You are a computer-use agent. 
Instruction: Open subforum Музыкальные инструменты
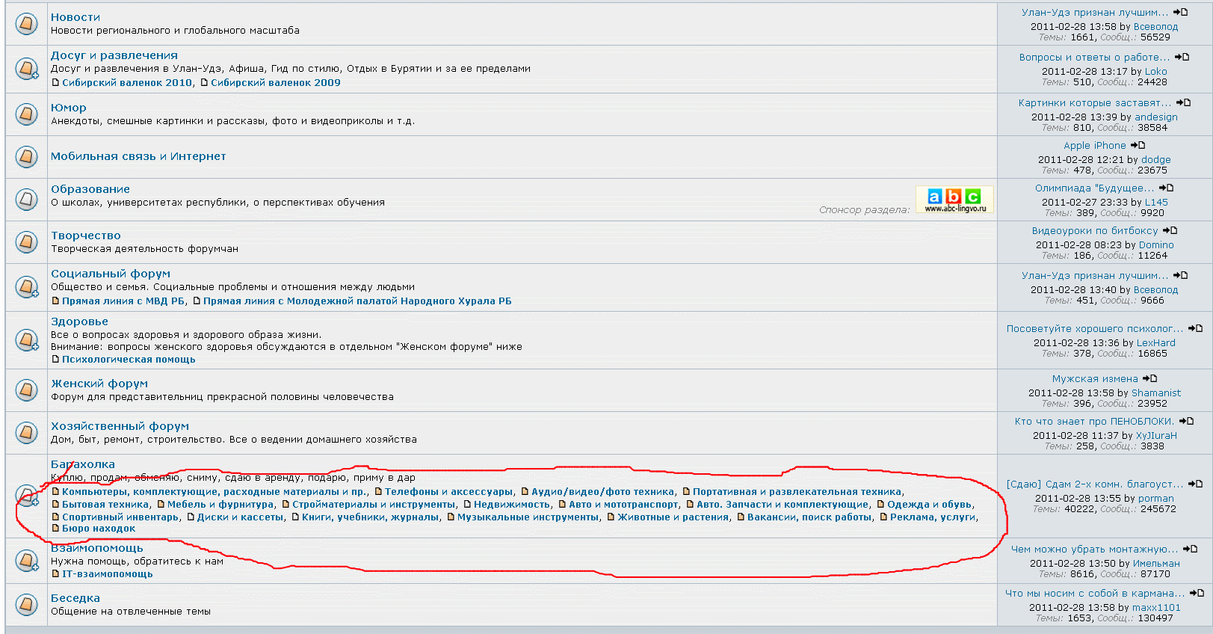click(528, 517)
